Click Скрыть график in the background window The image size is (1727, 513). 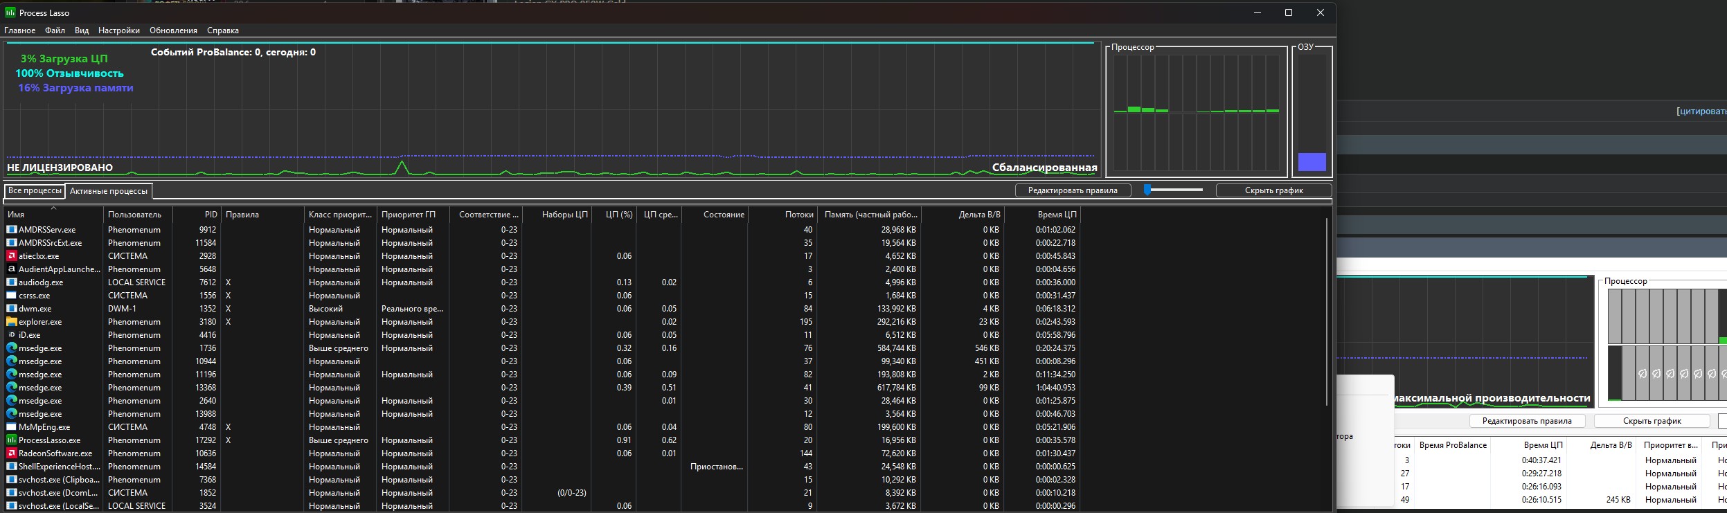1652,421
